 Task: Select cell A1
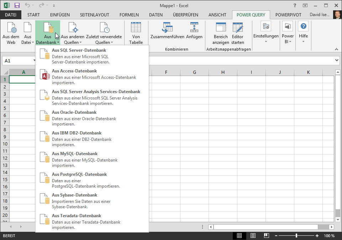22,79
